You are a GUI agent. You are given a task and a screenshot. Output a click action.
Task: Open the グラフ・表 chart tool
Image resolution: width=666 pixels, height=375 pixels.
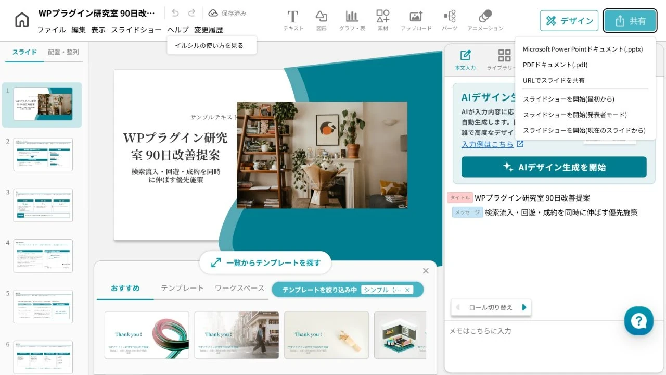pyautogui.click(x=352, y=20)
